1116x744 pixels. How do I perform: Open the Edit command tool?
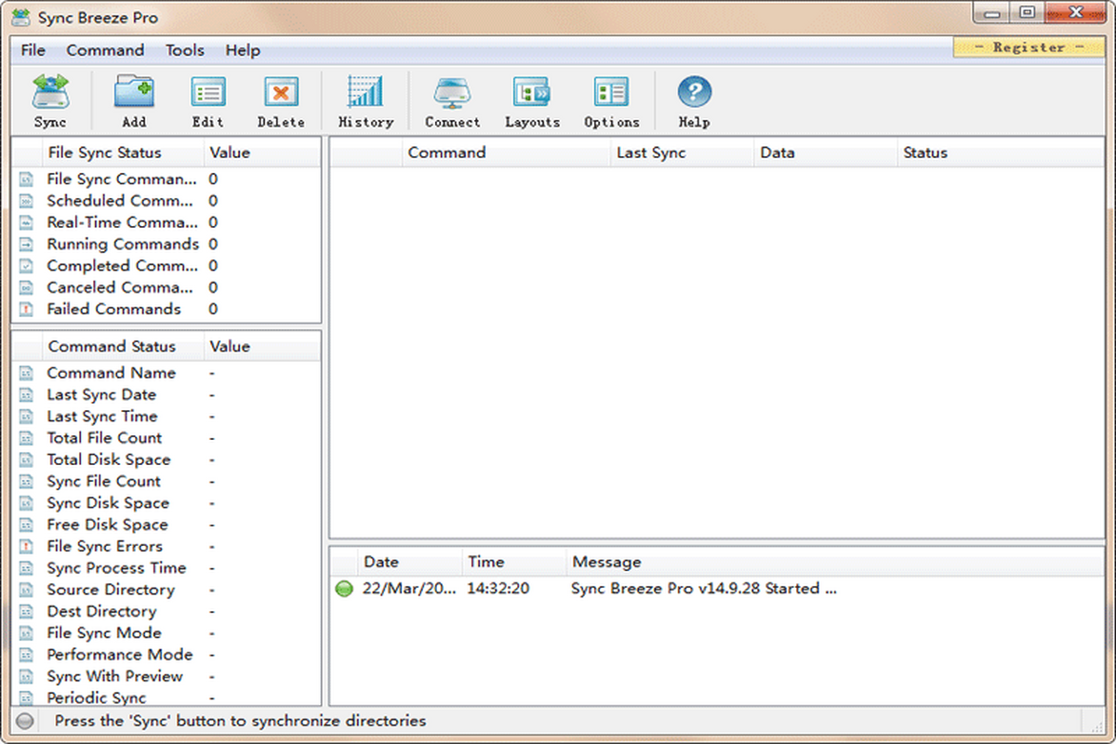pos(208,100)
